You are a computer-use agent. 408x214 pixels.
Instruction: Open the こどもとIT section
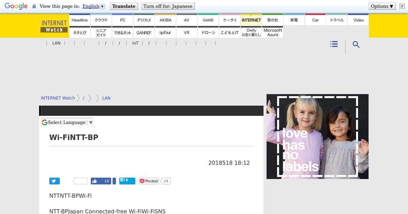click(x=230, y=32)
